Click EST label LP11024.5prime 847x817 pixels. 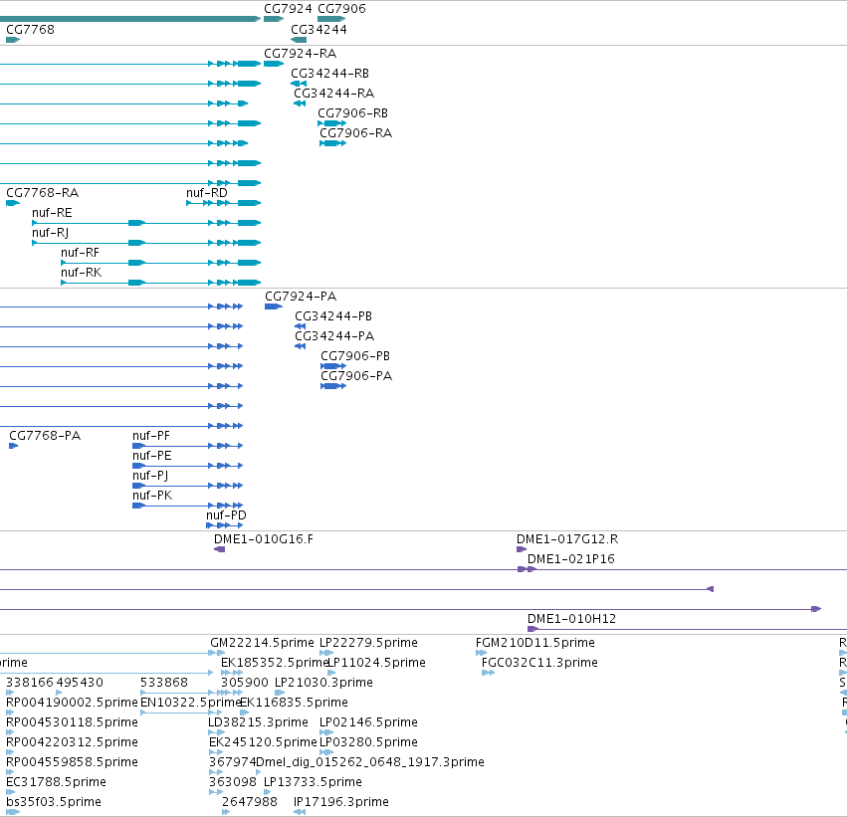[x=376, y=663]
